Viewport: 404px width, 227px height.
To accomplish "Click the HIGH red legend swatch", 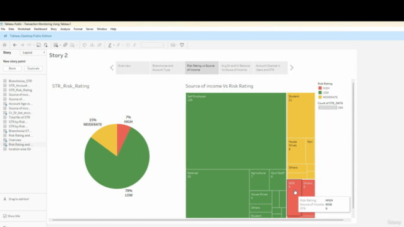I will point(320,88).
